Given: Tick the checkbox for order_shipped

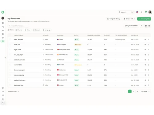Looking at the screenshot, I should pyautogui.click(x=10, y=39).
